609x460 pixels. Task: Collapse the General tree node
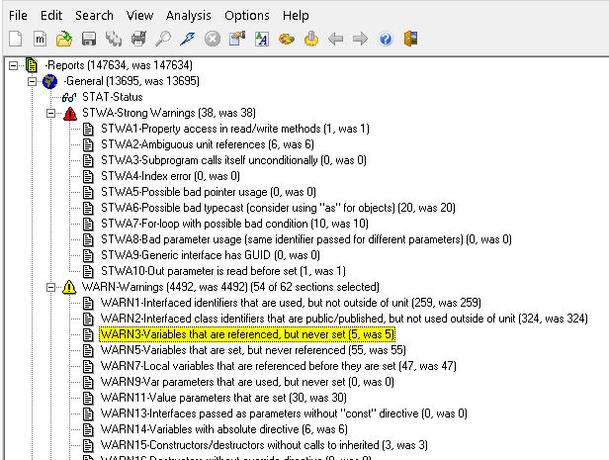(33, 81)
